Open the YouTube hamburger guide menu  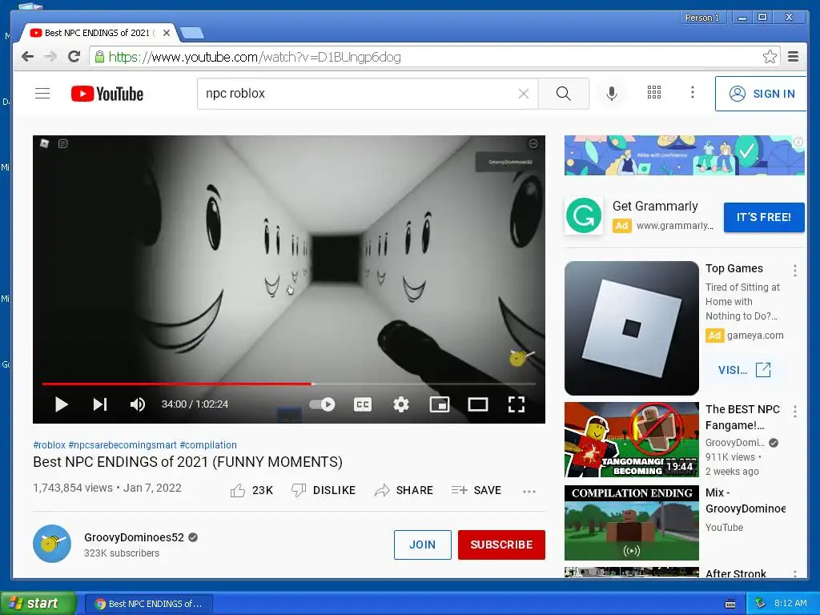tap(42, 94)
